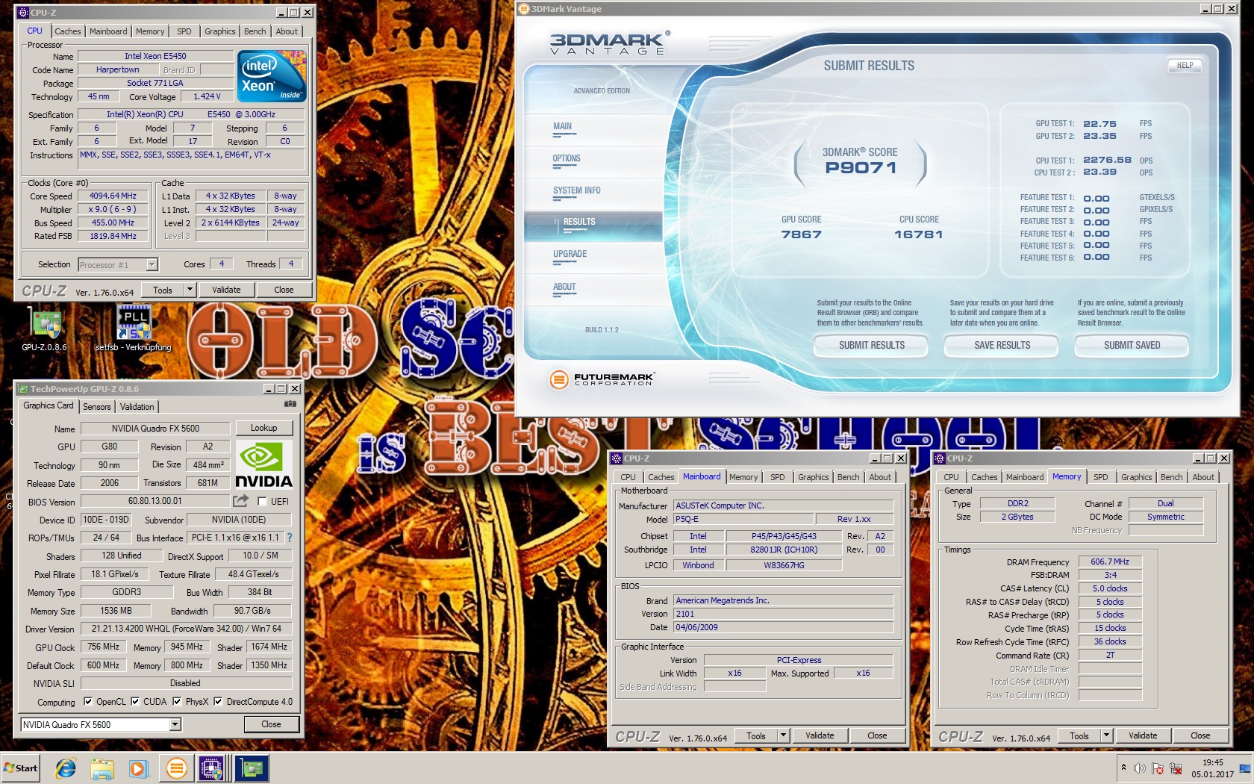1254x784 pixels.
Task: Click the GPU Name field NVIDIA Quadro FX 5600
Action: [155, 429]
